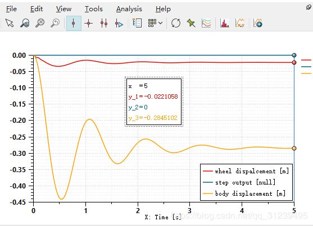
Task: Click the orange curve swatch at right edge
Action: click(306, 73)
